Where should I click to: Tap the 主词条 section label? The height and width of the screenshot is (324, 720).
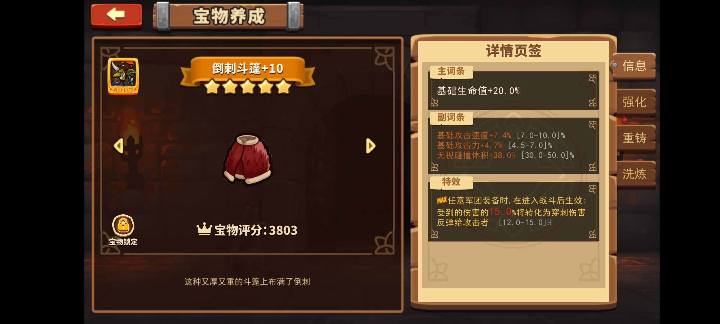[x=451, y=71]
